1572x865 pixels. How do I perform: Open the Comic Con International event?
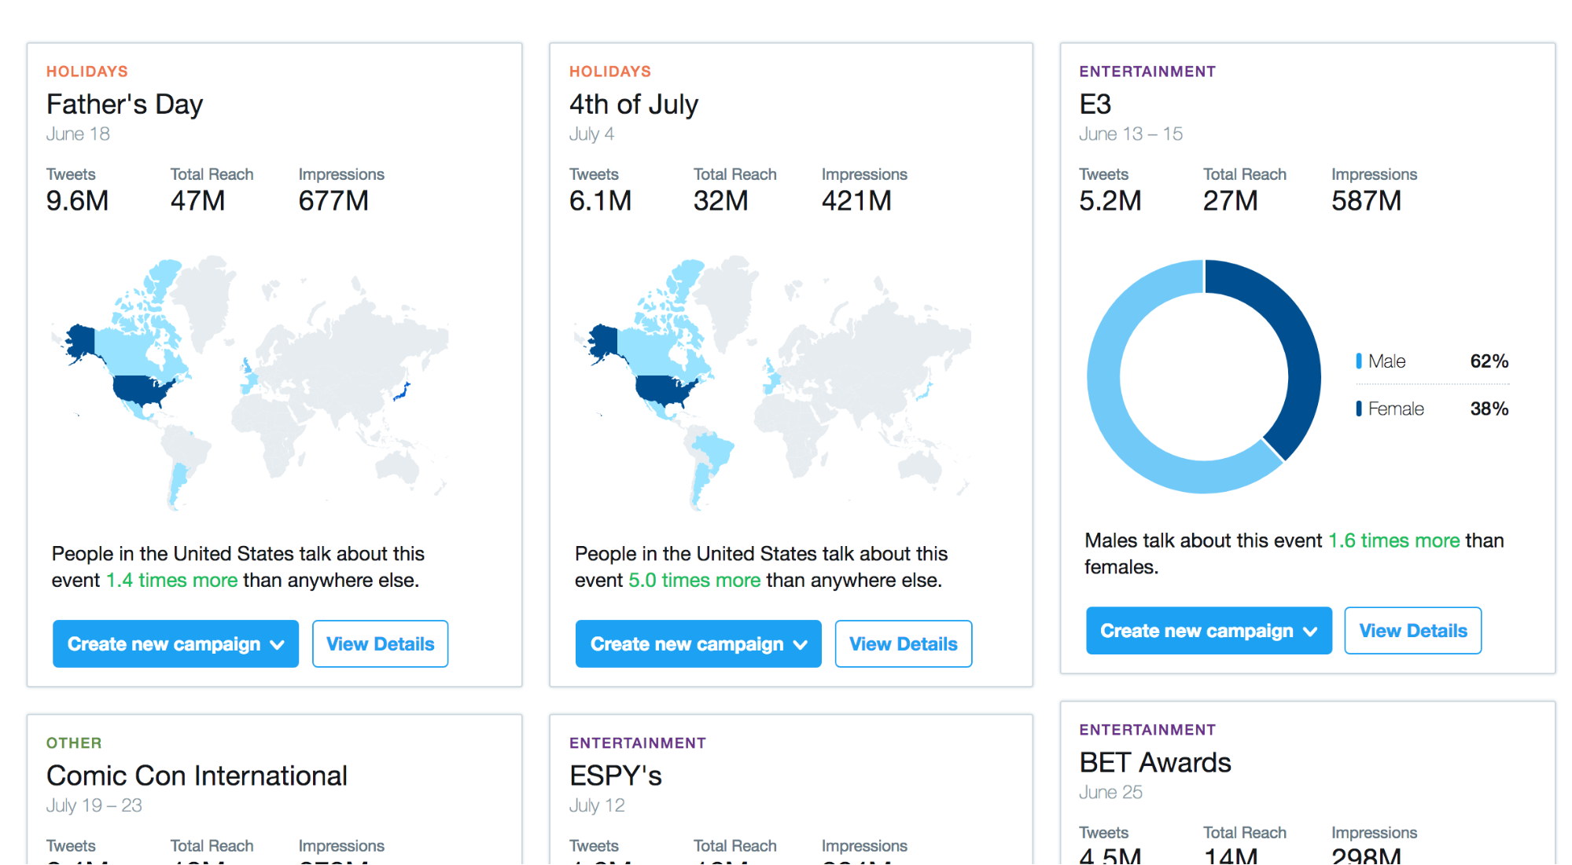[x=196, y=775]
